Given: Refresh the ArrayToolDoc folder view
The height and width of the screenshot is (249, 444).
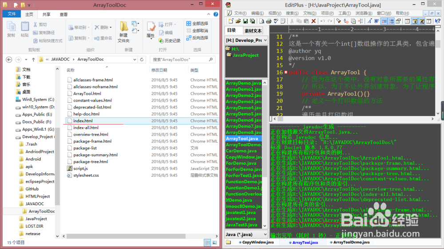Looking at the screenshot, I should [142, 59].
